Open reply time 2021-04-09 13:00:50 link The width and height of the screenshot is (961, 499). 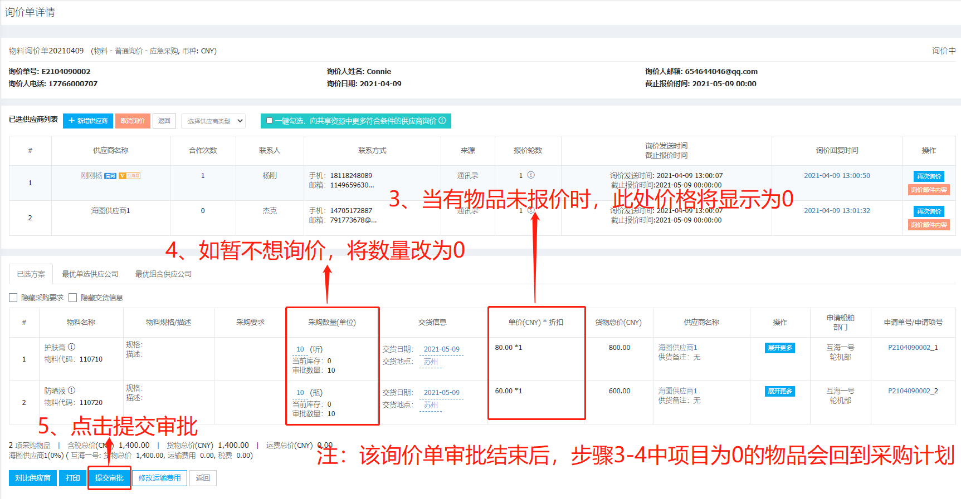point(837,176)
